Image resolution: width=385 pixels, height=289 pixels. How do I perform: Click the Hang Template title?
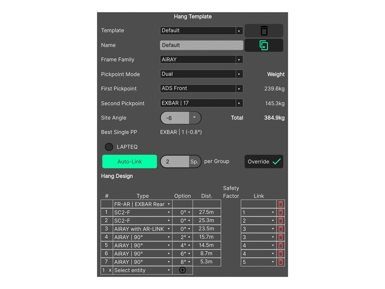pyautogui.click(x=193, y=17)
